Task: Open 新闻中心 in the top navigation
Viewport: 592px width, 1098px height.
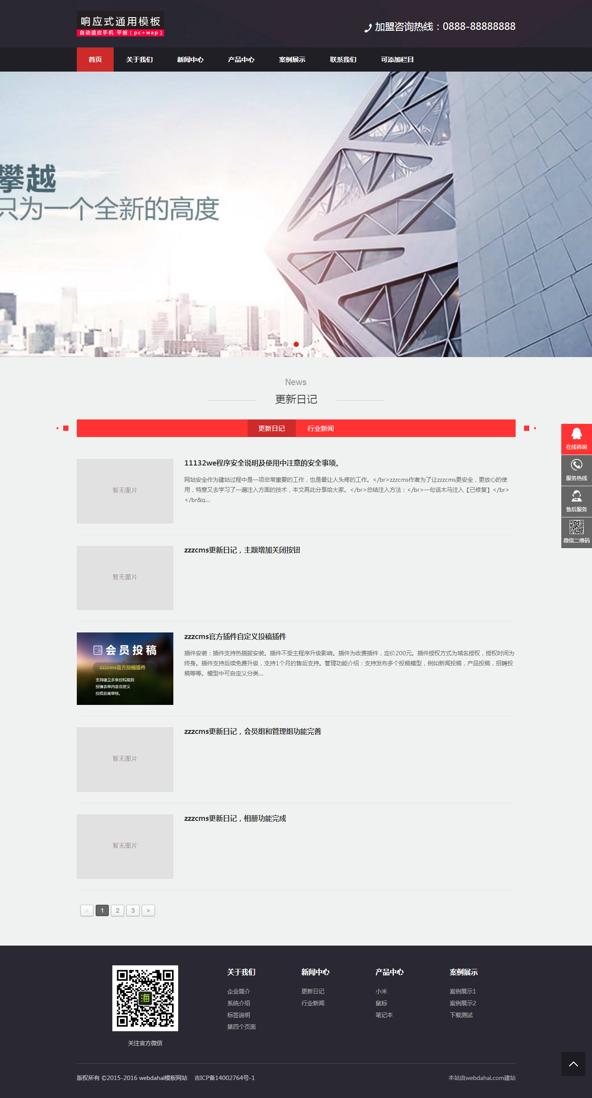Action: tap(190, 59)
